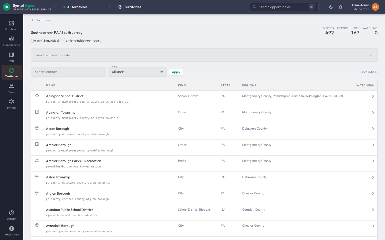Click building icon for Abington Township

(37, 112)
